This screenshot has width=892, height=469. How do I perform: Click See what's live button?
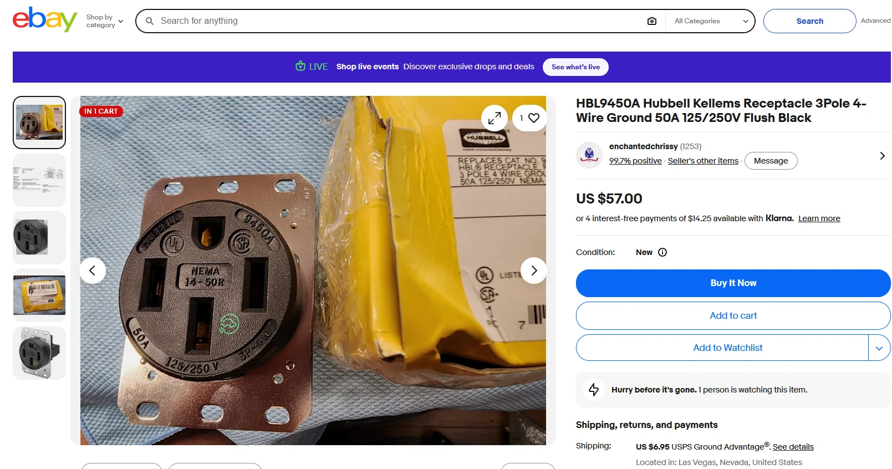(x=575, y=67)
